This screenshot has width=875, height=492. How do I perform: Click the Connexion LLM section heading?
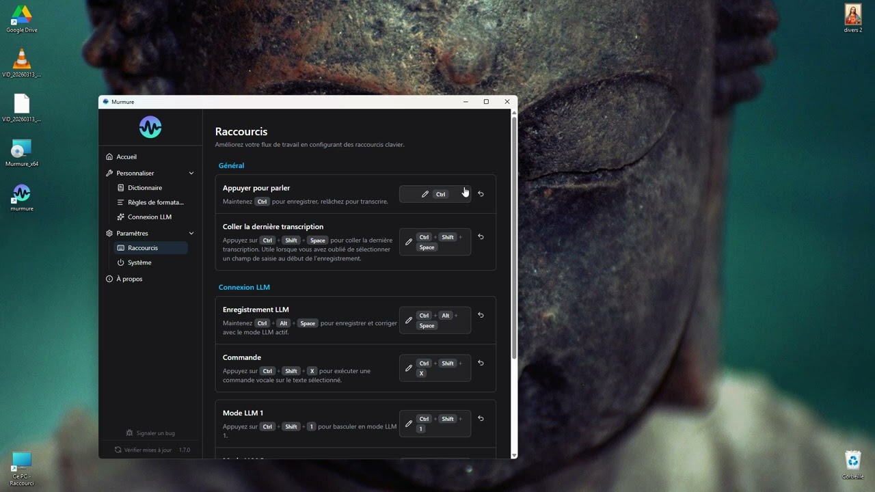244,287
